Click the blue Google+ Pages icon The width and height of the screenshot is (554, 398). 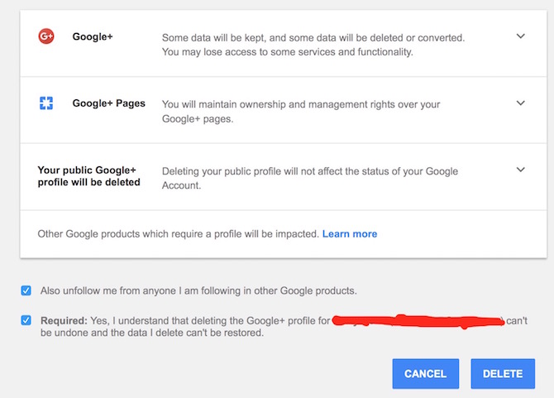coord(46,103)
